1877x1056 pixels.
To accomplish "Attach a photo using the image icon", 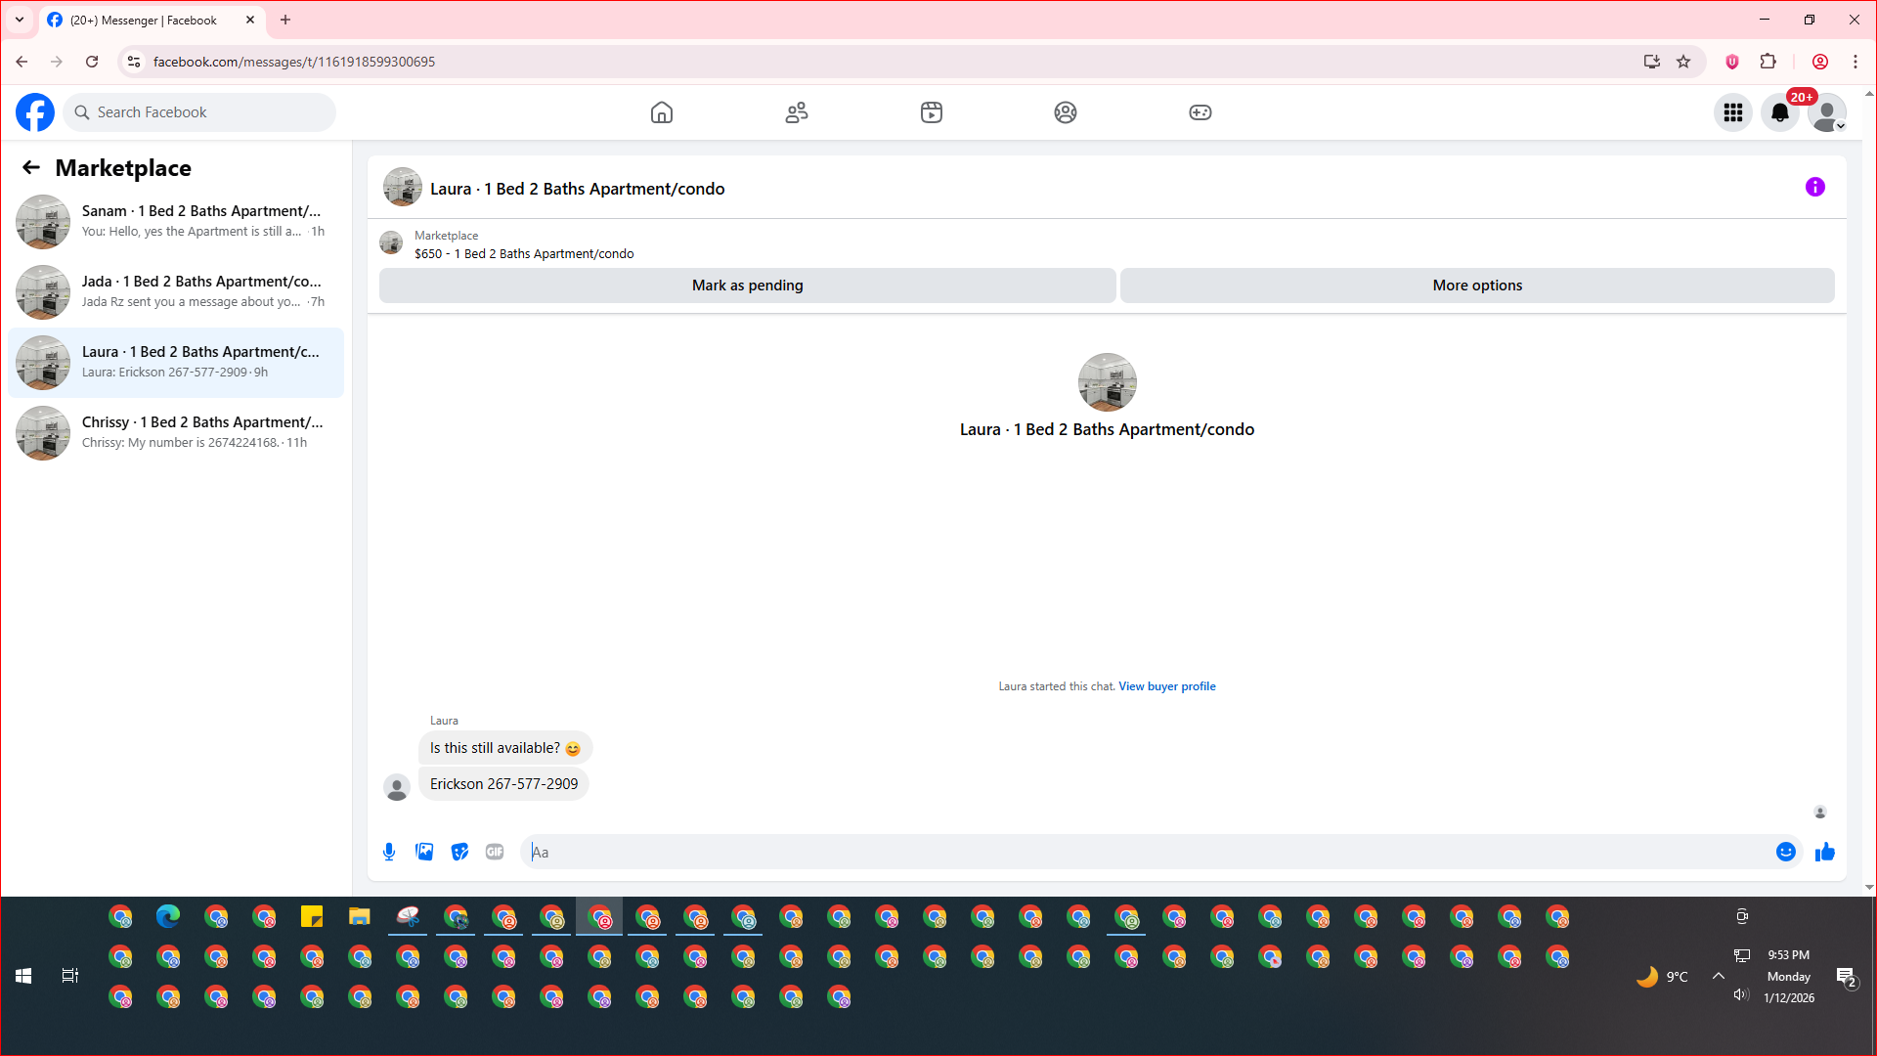I will [x=424, y=852].
